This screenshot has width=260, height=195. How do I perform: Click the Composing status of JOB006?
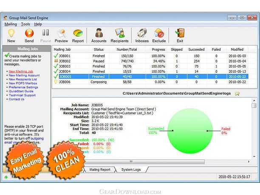[99, 82]
